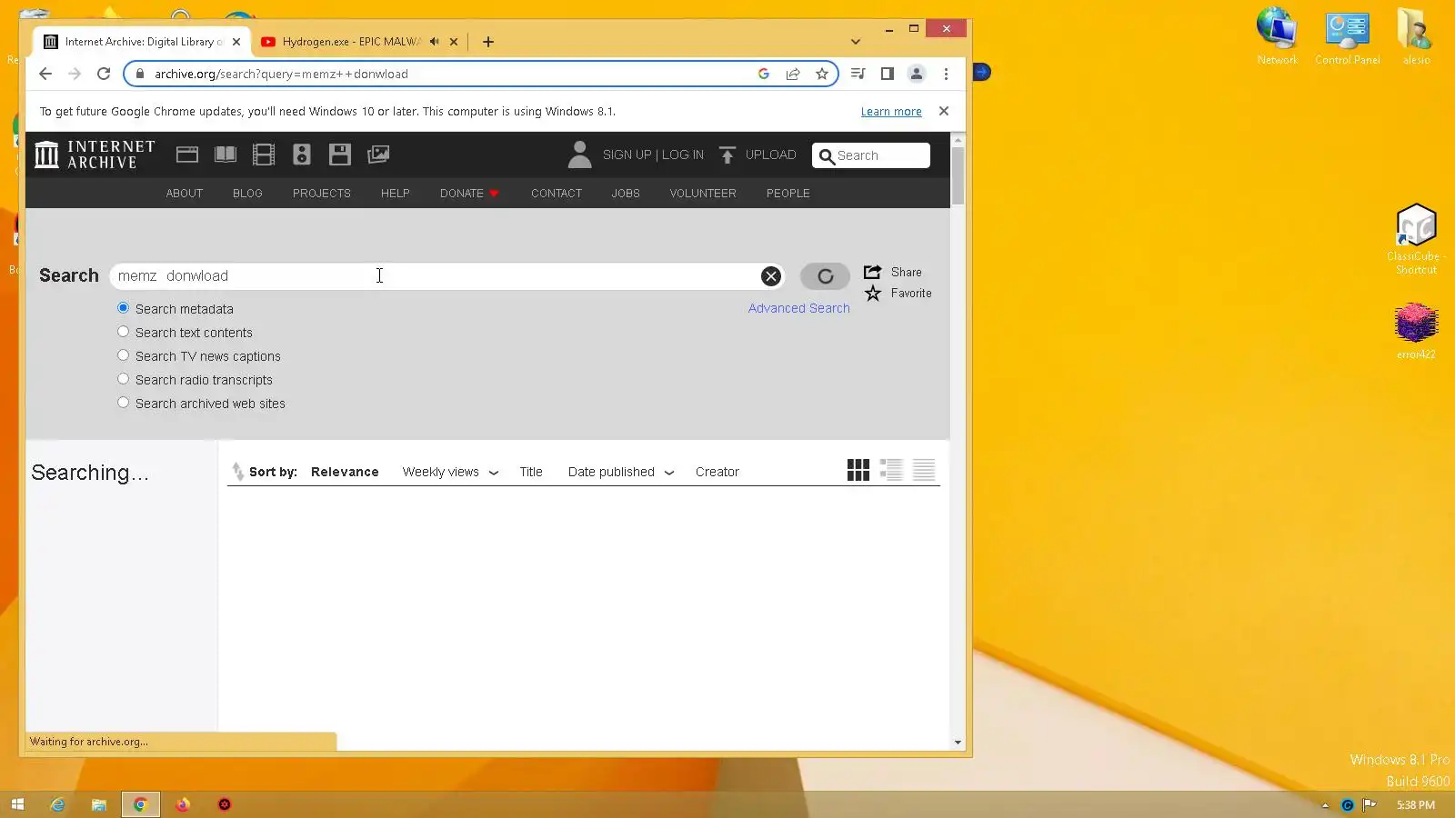Screen dimensions: 1455x818
Task: Open Internet Archive home logo
Action: click(x=95, y=155)
